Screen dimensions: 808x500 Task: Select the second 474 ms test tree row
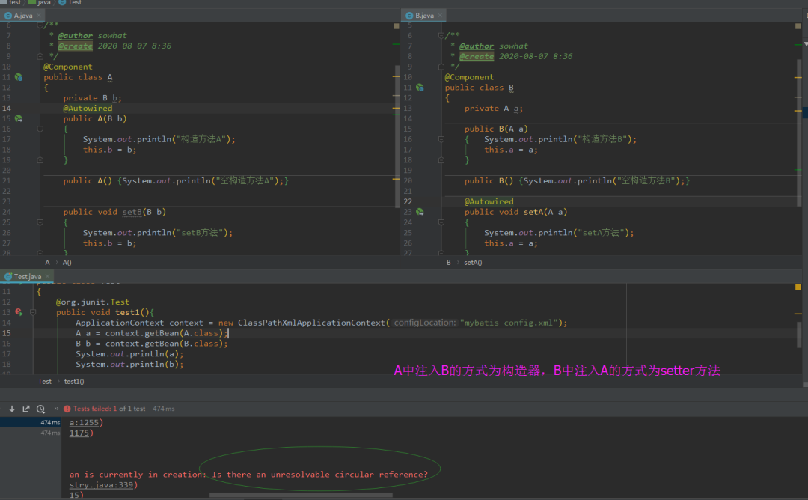click(31, 433)
